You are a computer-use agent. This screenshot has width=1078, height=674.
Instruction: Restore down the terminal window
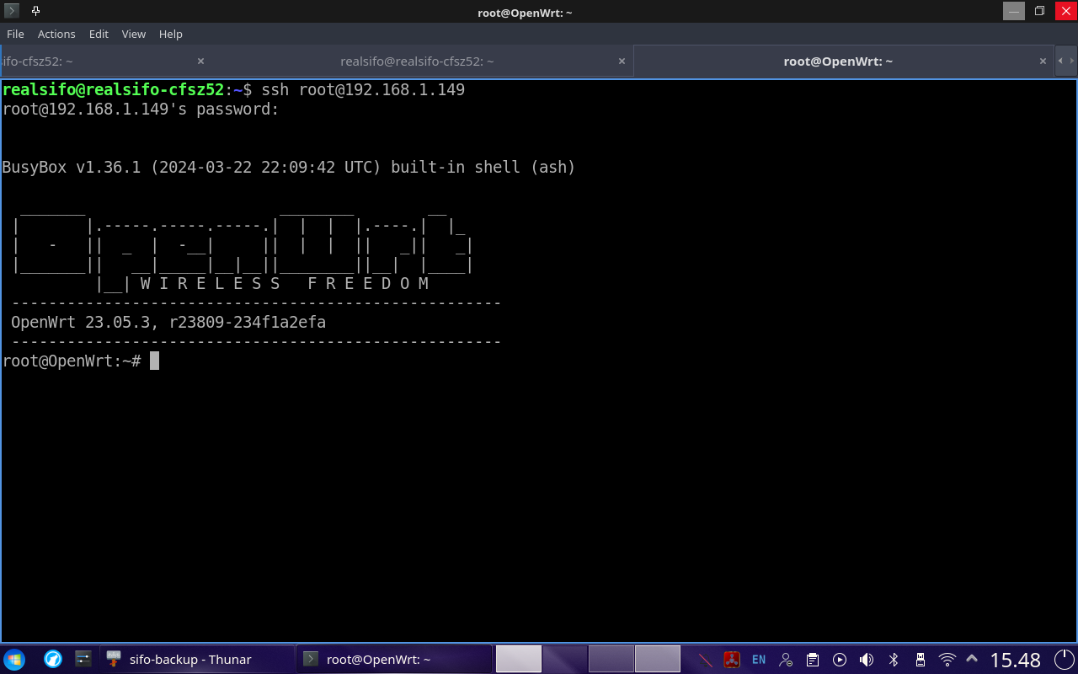coord(1039,11)
